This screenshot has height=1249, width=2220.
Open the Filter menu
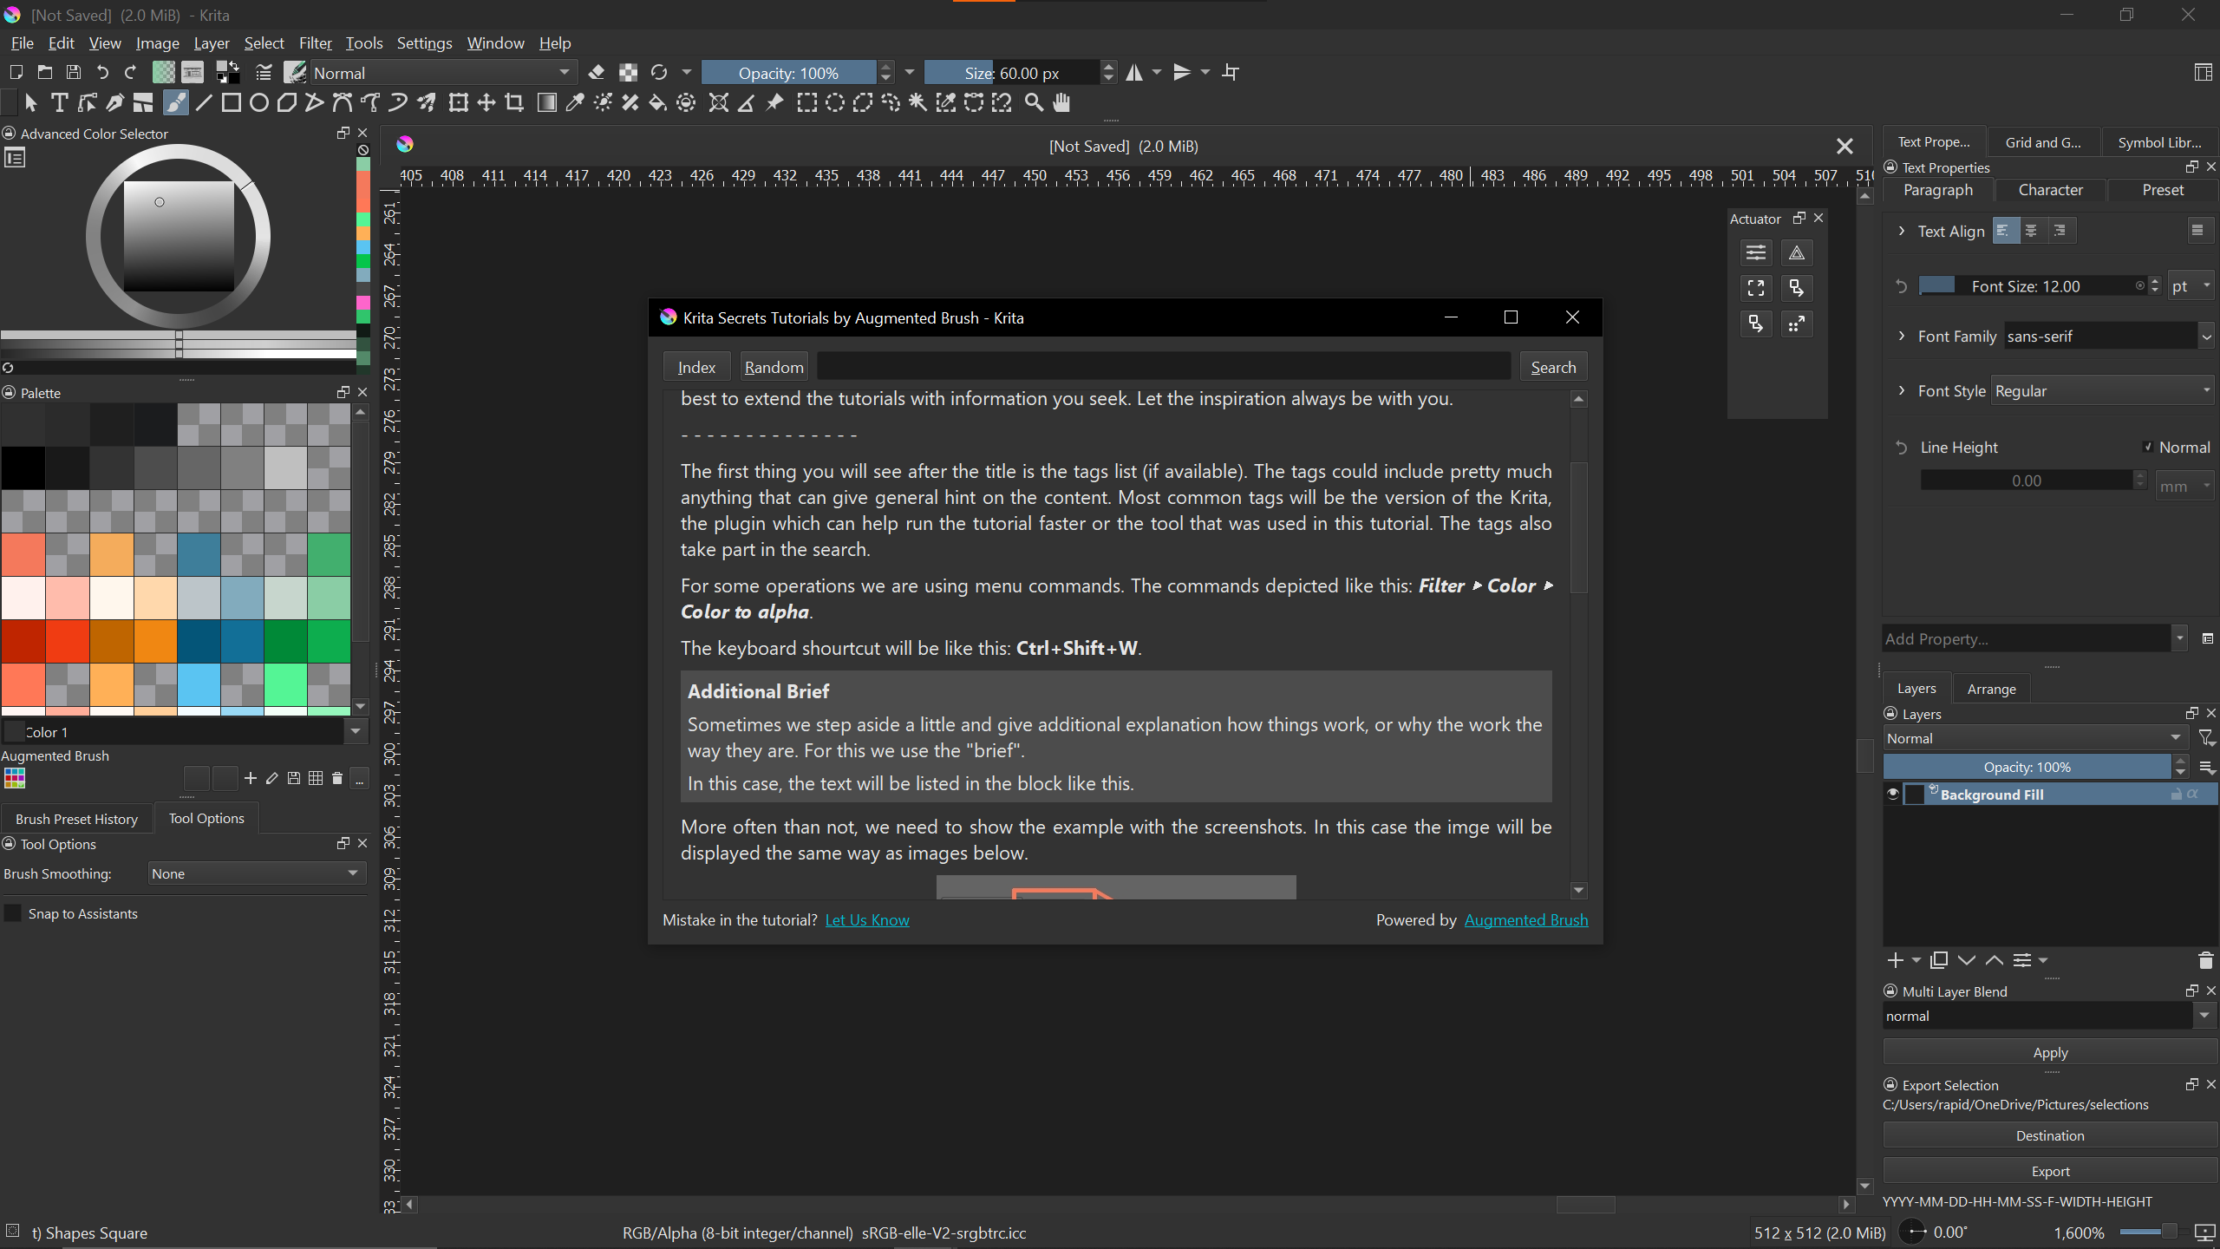315,43
